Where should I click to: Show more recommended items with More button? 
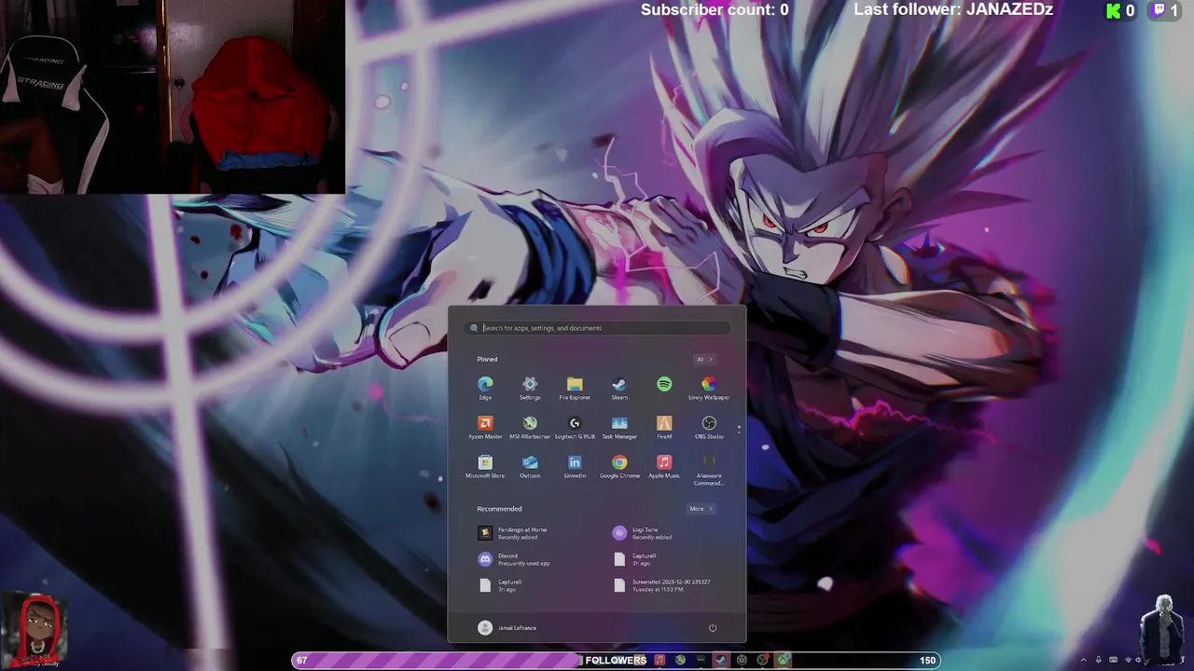pos(701,509)
